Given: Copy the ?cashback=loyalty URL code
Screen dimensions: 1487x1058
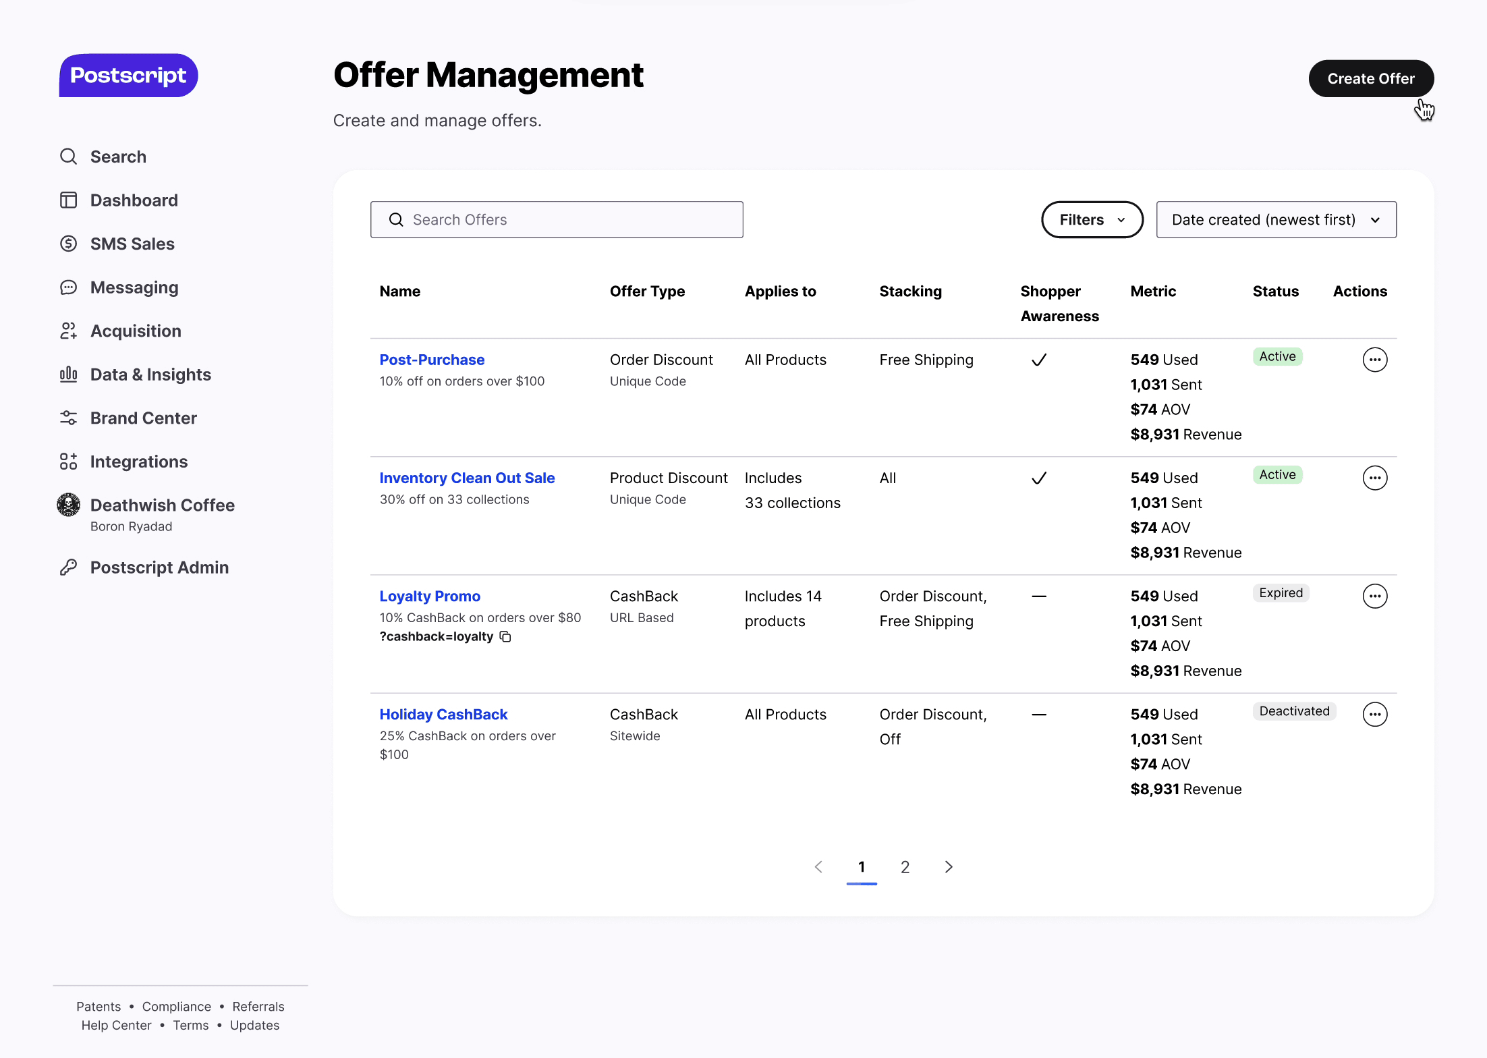Looking at the screenshot, I should click(505, 636).
